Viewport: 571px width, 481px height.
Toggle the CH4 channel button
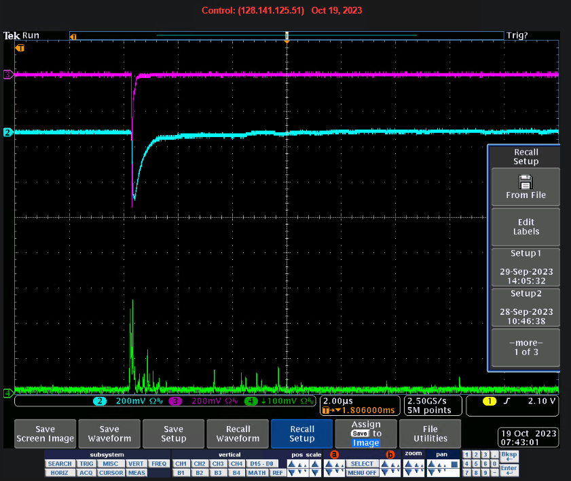click(x=238, y=464)
